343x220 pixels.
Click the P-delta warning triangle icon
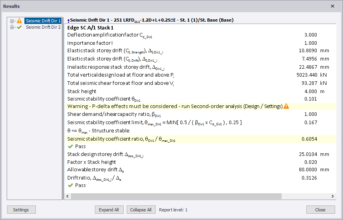pyautogui.click(x=286, y=106)
